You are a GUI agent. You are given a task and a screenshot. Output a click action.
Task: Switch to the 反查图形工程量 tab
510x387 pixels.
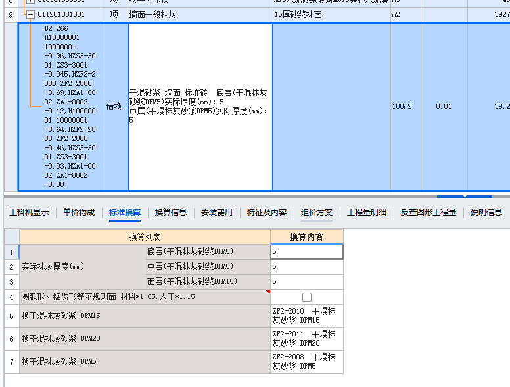pyautogui.click(x=429, y=213)
